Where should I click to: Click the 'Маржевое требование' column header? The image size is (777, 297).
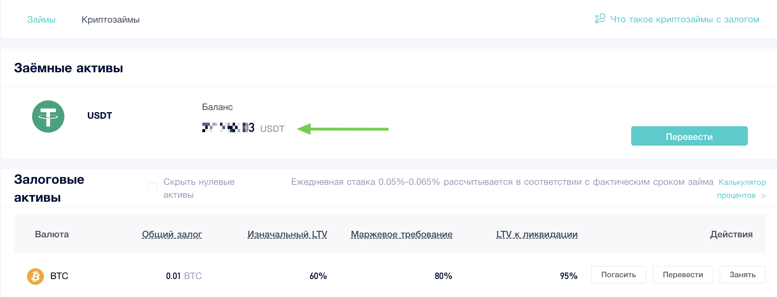(x=401, y=234)
